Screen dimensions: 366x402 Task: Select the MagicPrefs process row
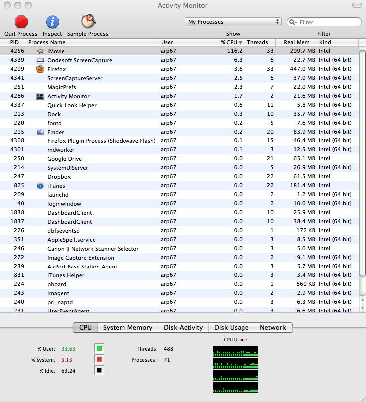pyautogui.click(x=179, y=87)
